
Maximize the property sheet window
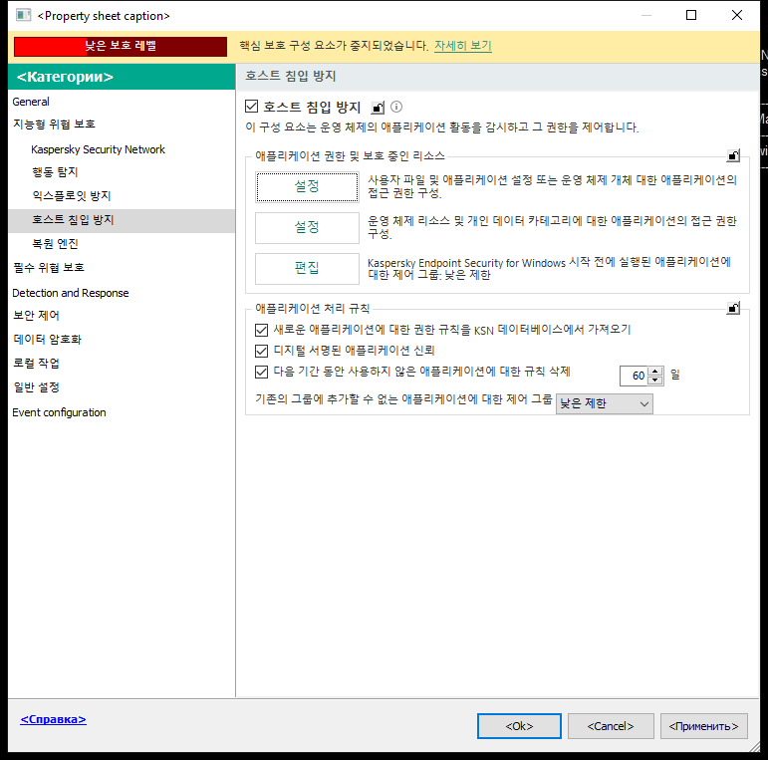pyautogui.click(x=691, y=15)
